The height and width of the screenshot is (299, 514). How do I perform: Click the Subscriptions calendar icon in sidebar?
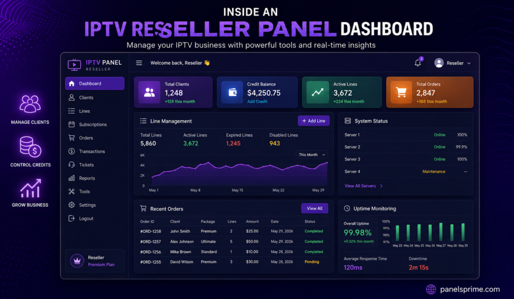tap(71, 124)
